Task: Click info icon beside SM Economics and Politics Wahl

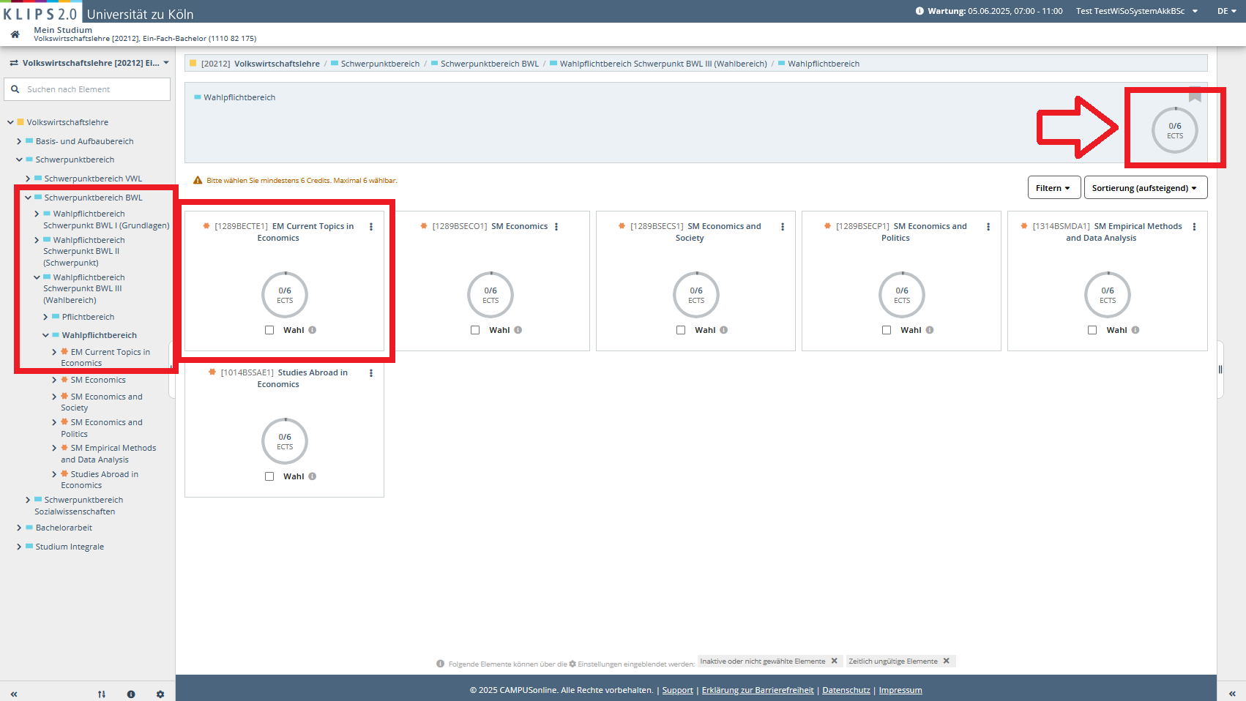Action: pos(930,330)
